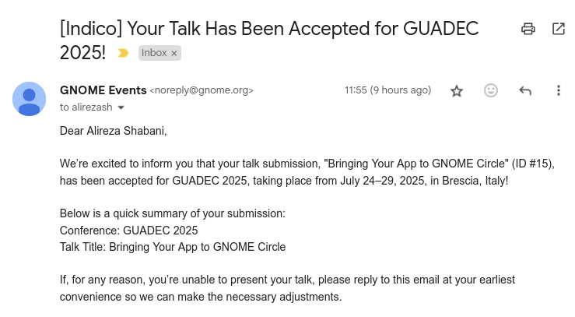Star this email from GNOME Events
The height and width of the screenshot is (317, 575).
(457, 90)
